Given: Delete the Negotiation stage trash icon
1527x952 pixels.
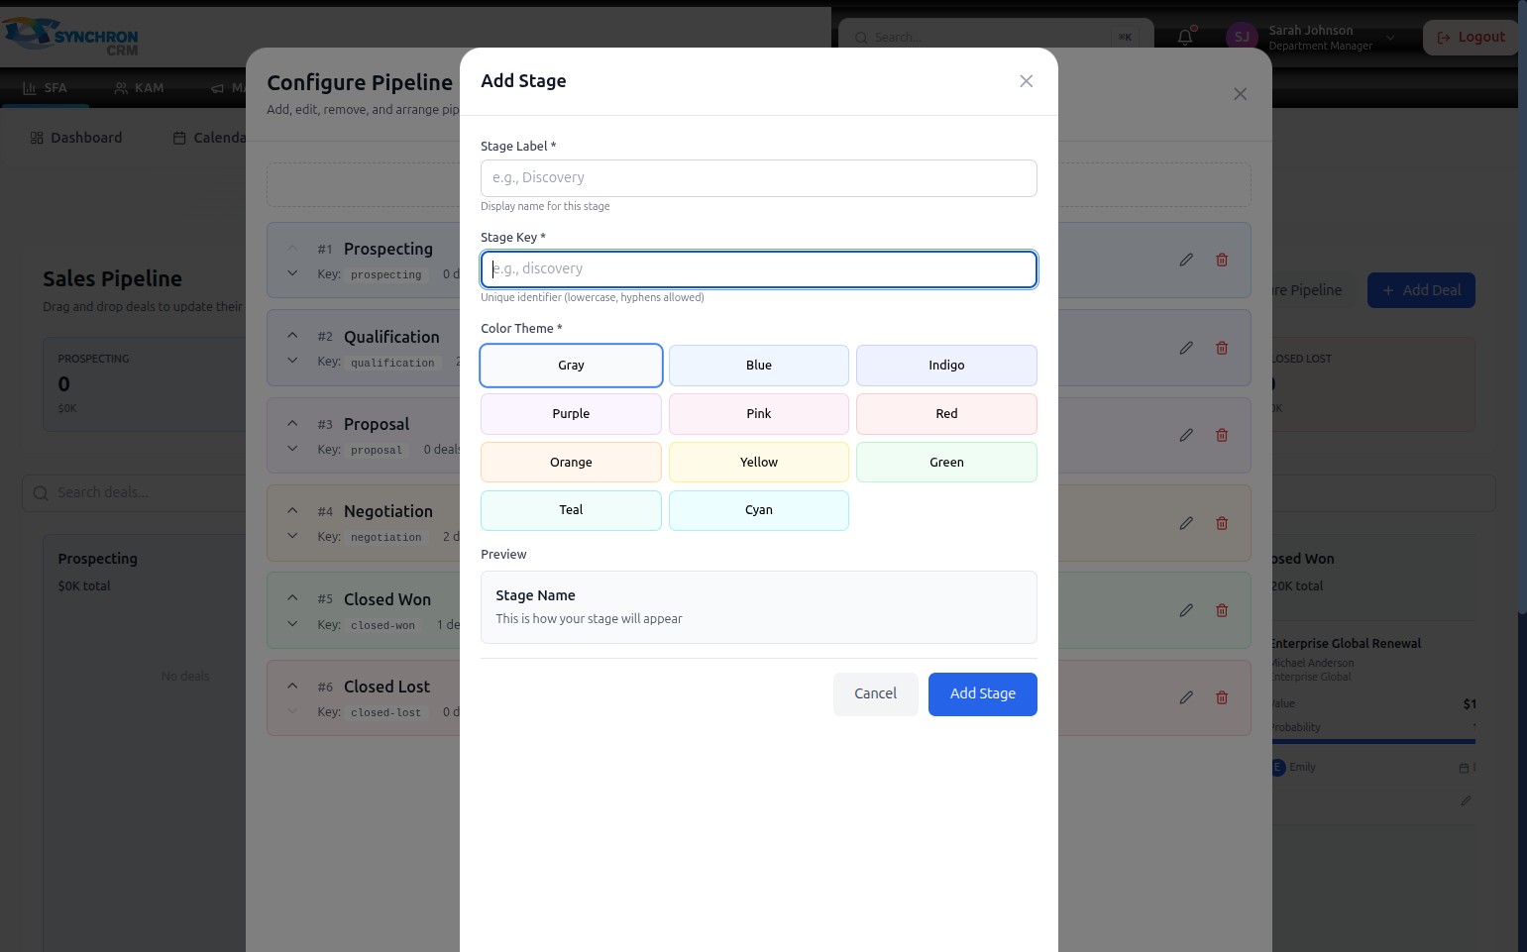Looking at the screenshot, I should pyautogui.click(x=1222, y=523).
